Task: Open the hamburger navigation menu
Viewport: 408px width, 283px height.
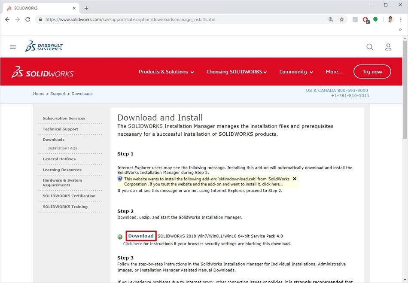Action: tap(13, 47)
